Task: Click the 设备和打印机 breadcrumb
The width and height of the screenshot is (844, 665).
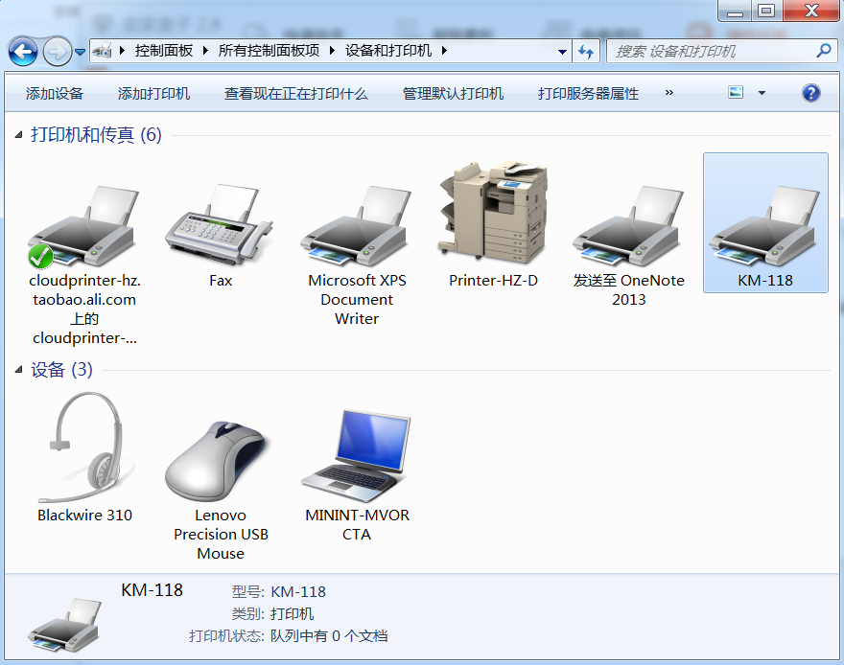Action: tap(388, 51)
